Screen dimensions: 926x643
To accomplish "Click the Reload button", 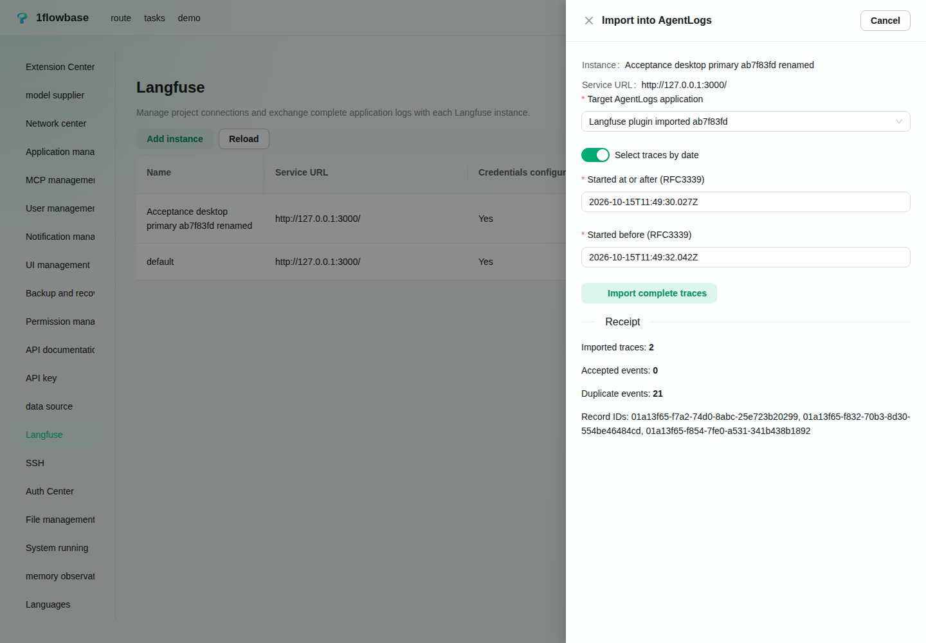I will 244,139.
